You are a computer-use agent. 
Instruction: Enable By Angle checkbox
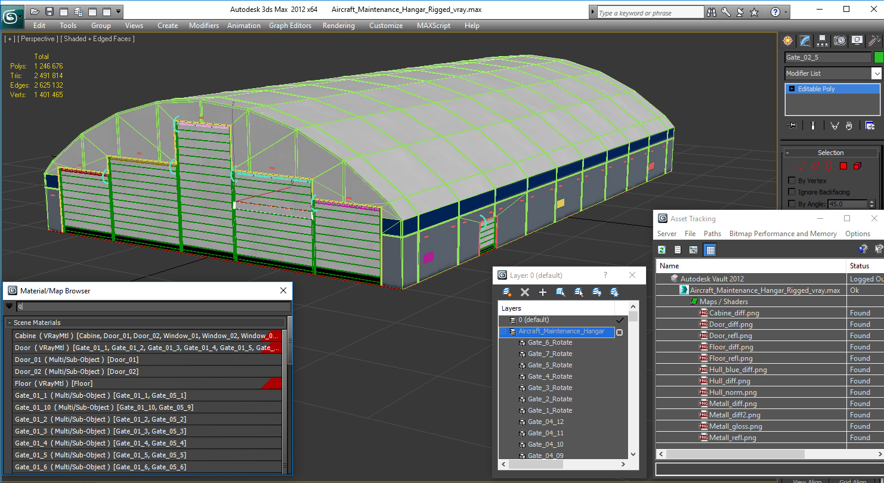tap(792, 204)
